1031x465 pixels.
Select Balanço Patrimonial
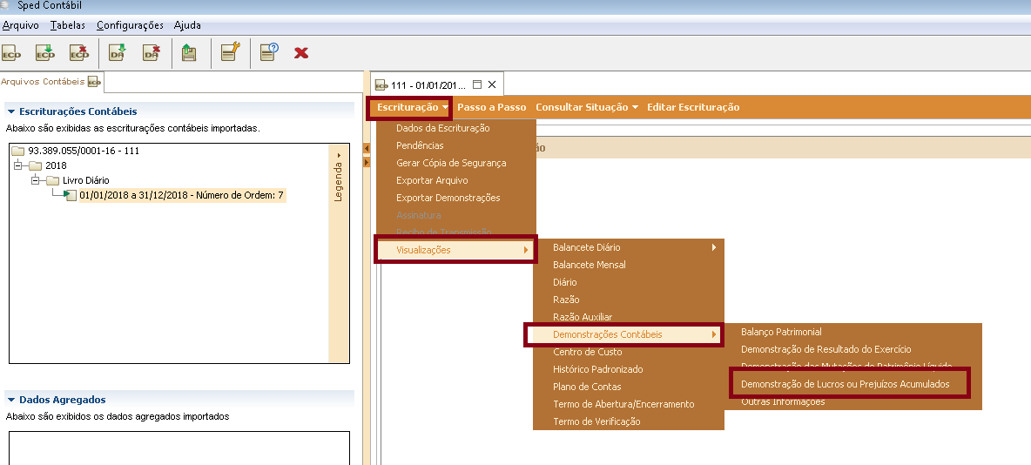(x=852, y=332)
